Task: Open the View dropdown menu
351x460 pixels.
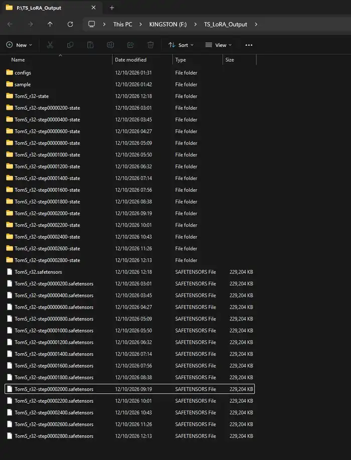Action: click(219, 45)
